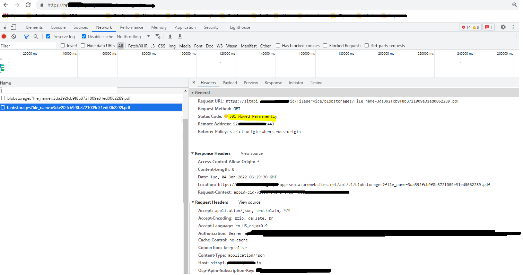Click the errors and warnings counter

tap(470, 27)
